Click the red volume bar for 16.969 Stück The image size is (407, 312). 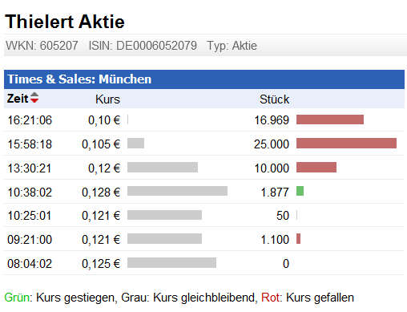330,120
